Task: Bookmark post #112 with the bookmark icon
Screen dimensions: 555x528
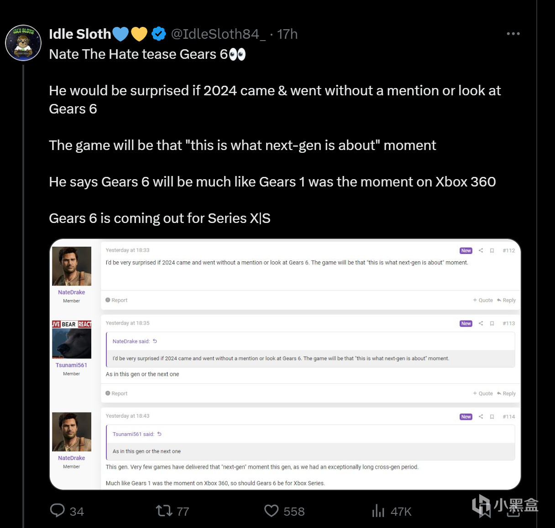Action: [492, 250]
